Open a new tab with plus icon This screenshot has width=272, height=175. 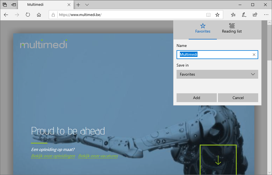(78, 5)
